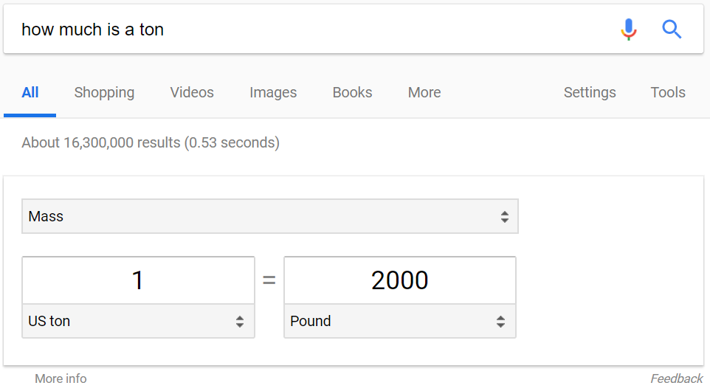Switch to the Books tab
The height and width of the screenshot is (391, 710).
[352, 92]
